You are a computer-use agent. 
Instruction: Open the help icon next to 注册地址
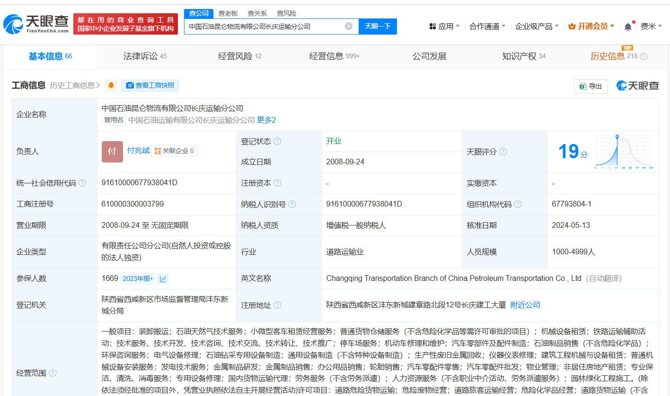tap(277, 305)
